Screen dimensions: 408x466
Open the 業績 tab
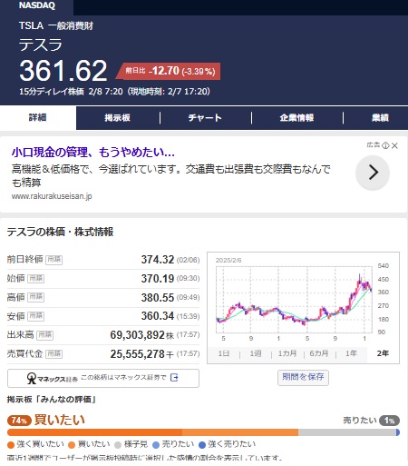(x=380, y=118)
